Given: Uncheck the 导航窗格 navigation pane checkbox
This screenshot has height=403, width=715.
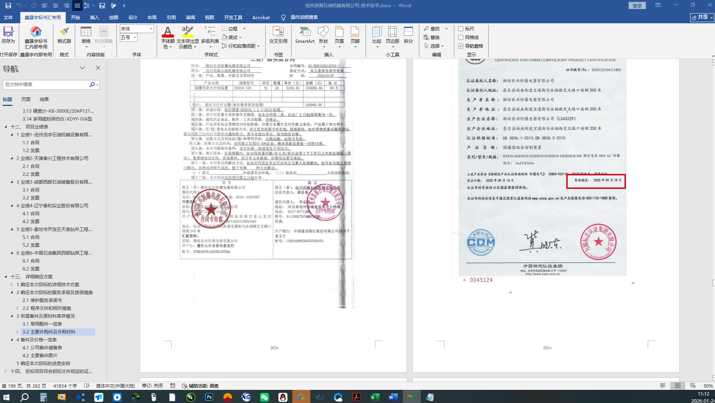Looking at the screenshot, I should click(x=461, y=46).
